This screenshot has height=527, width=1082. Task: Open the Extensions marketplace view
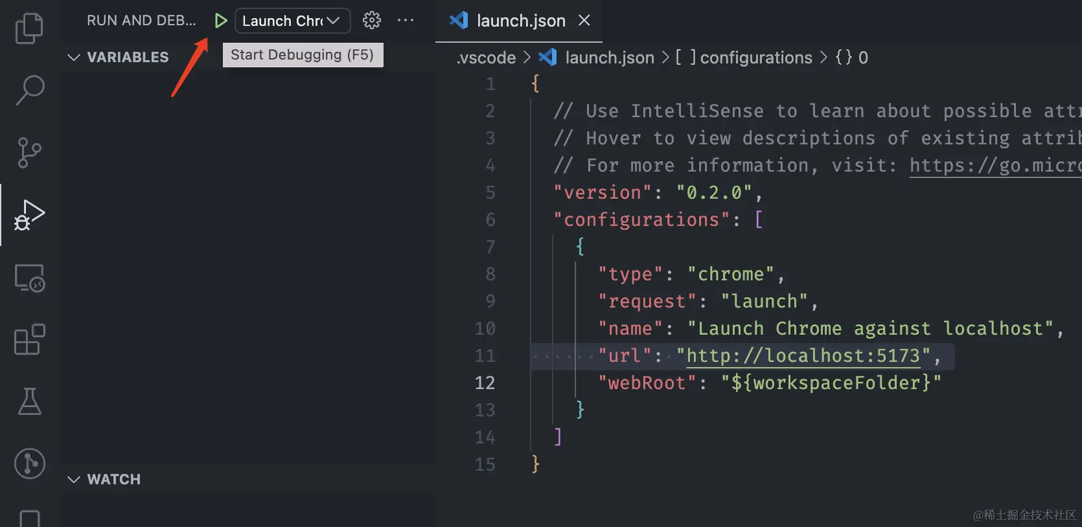(x=29, y=340)
